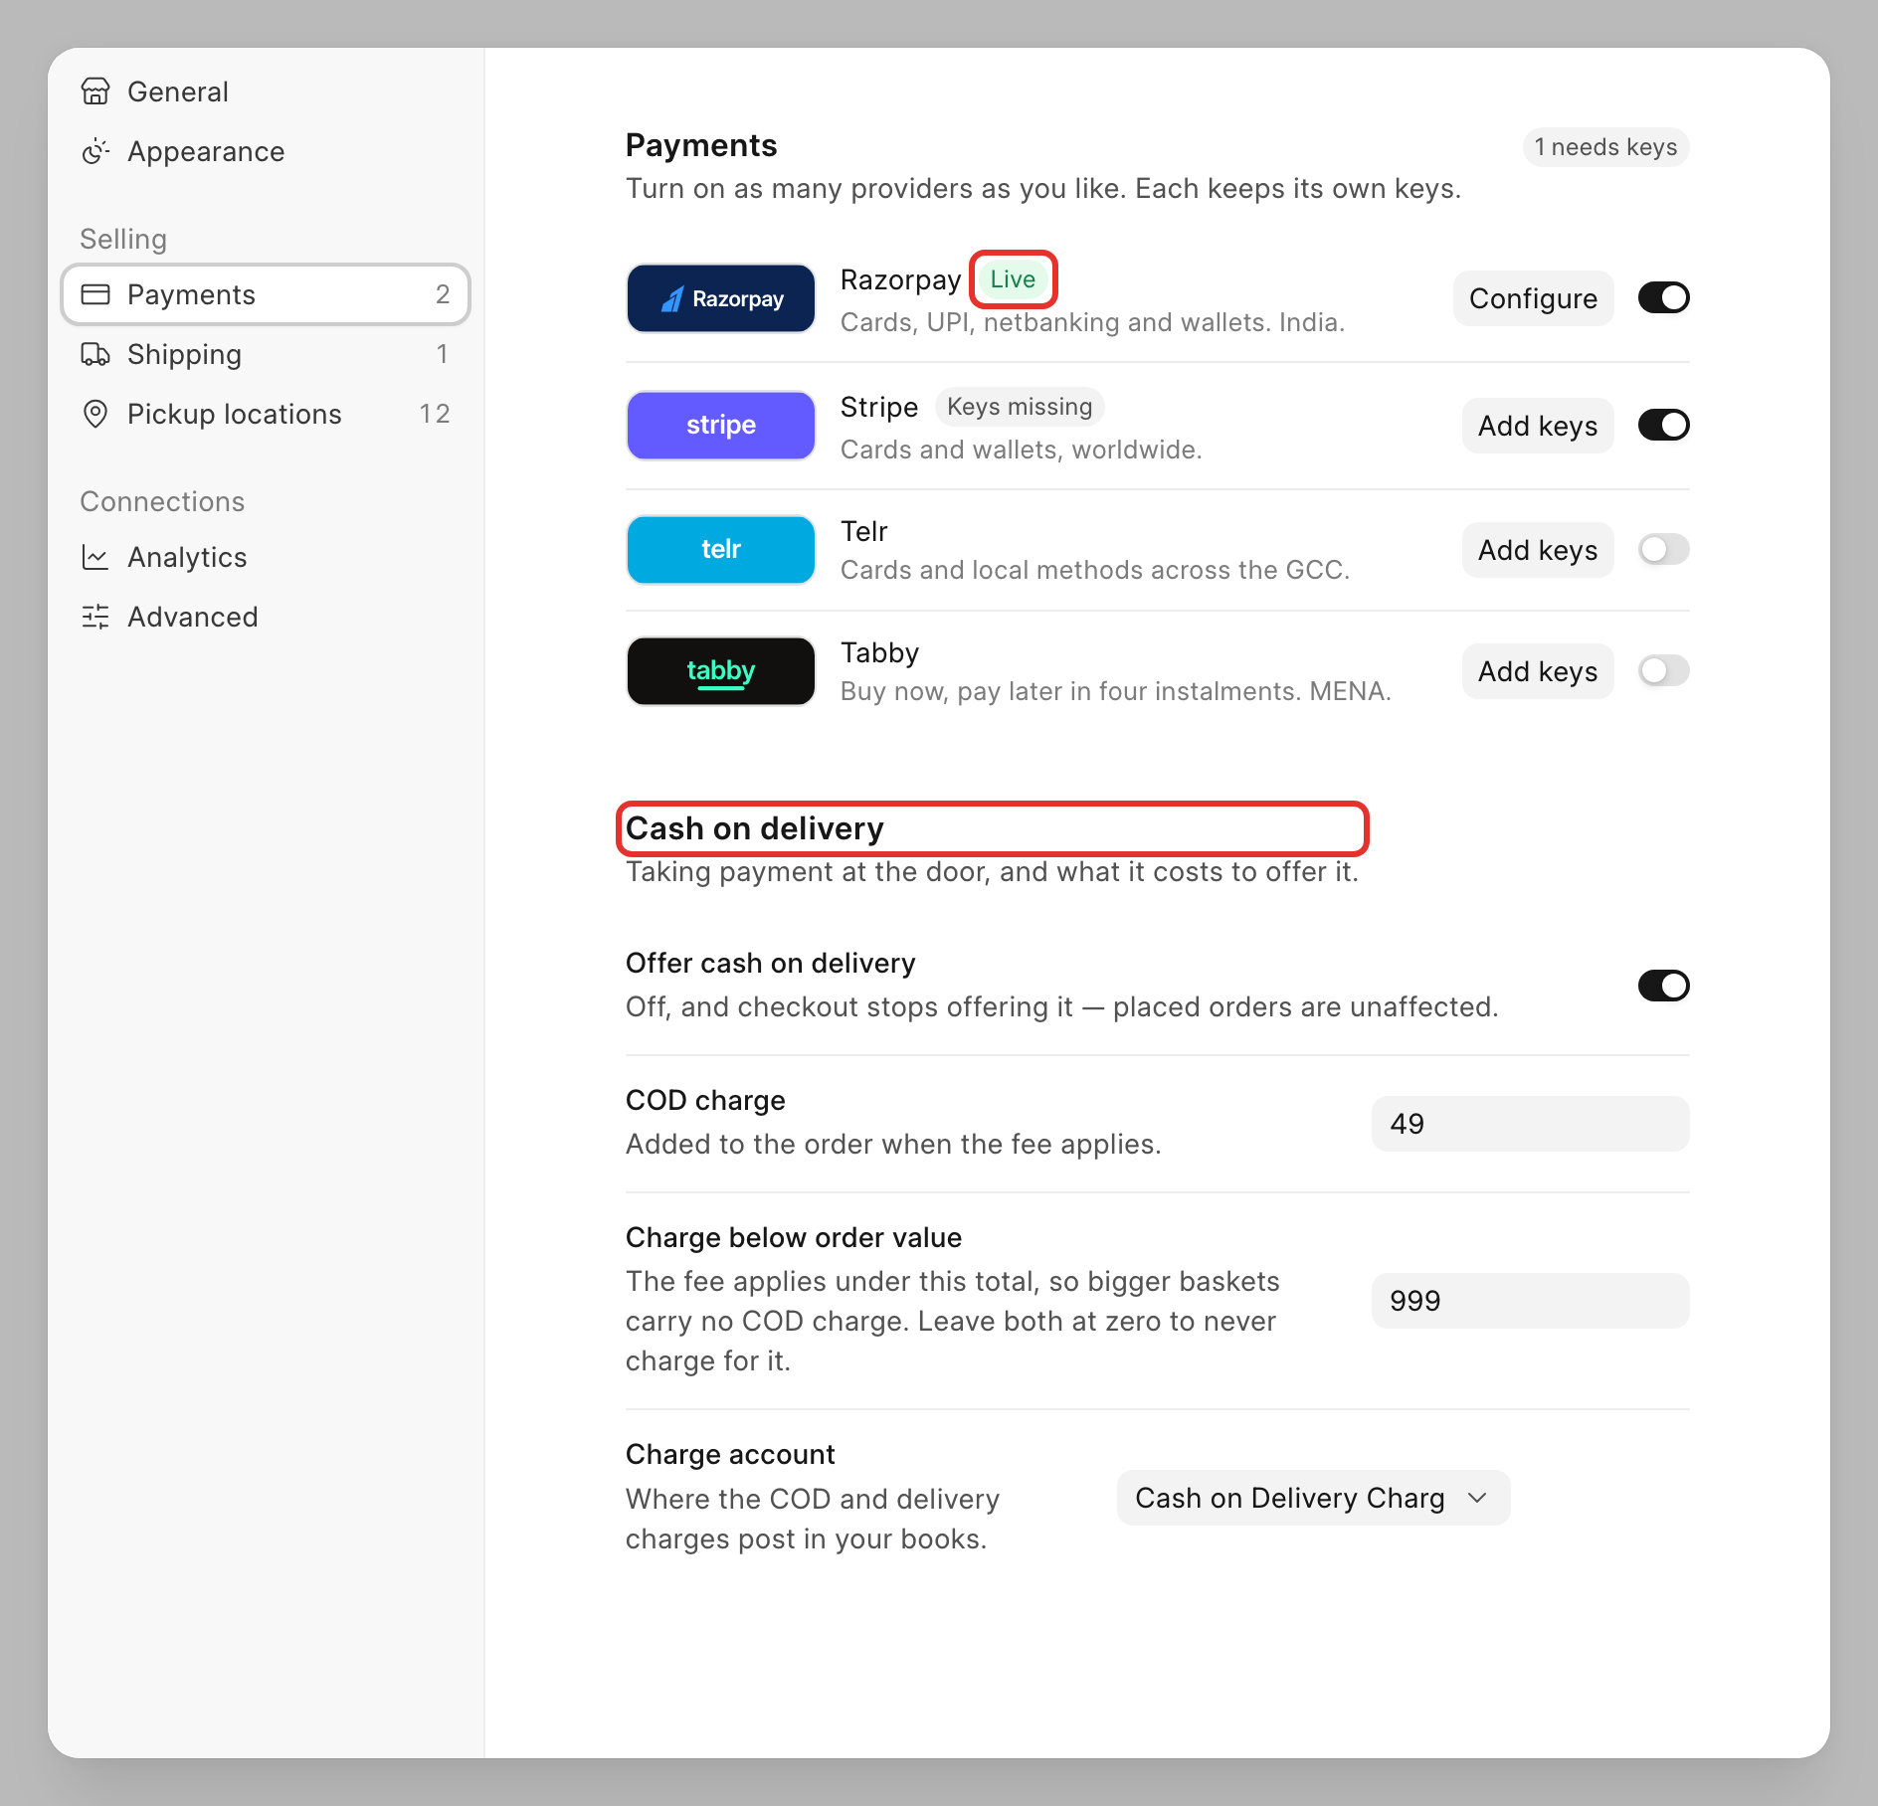
Task: Open Pickup locations section
Action: [x=266, y=414]
